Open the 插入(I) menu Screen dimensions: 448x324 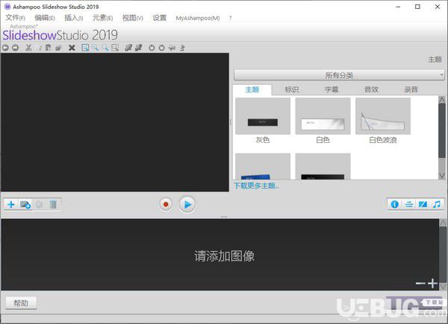tap(74, 18)
